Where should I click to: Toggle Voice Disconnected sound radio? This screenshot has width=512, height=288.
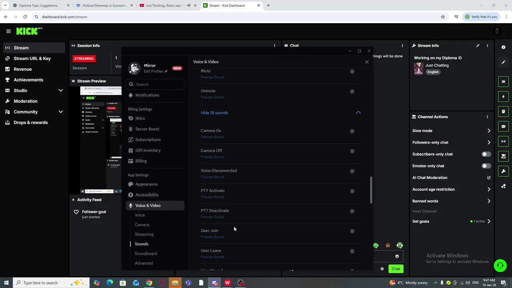pyautogui.click(x=352, y=171)
